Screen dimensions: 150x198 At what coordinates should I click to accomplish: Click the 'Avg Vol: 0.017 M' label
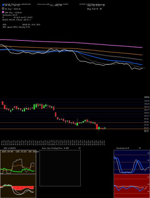(96, 5)
